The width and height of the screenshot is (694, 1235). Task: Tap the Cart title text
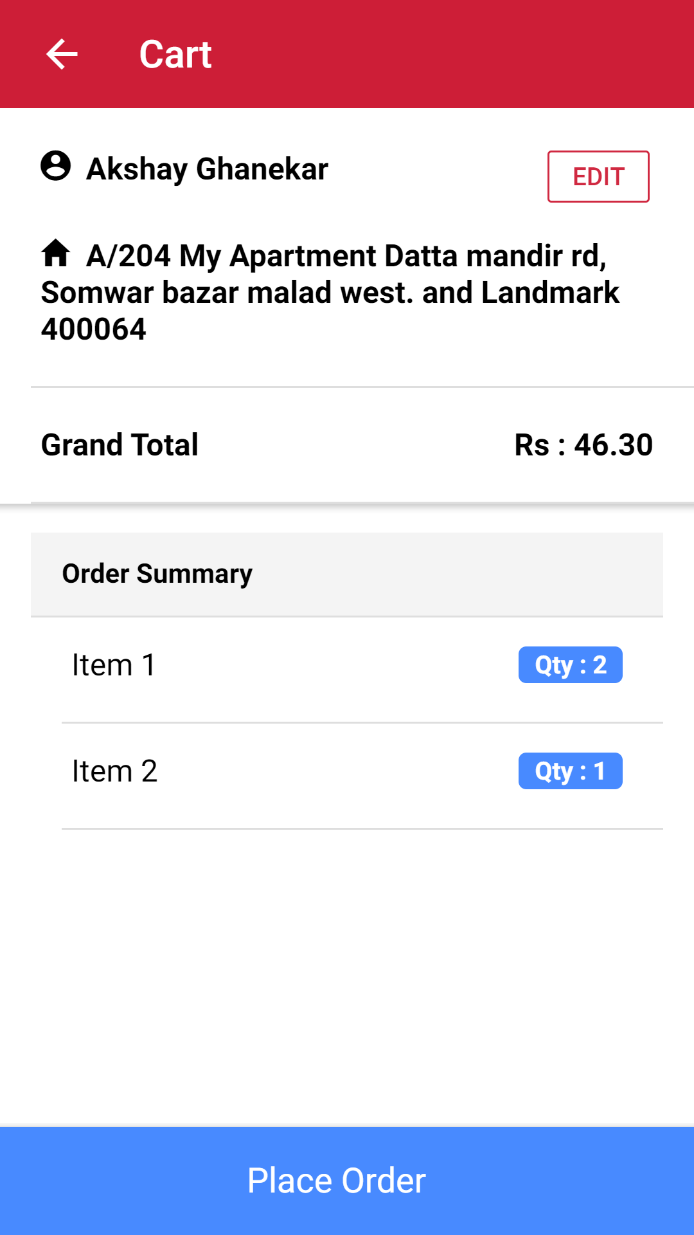pos(175,54)
